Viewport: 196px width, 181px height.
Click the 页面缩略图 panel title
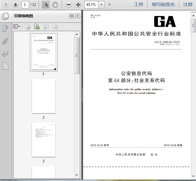[24, 16]
